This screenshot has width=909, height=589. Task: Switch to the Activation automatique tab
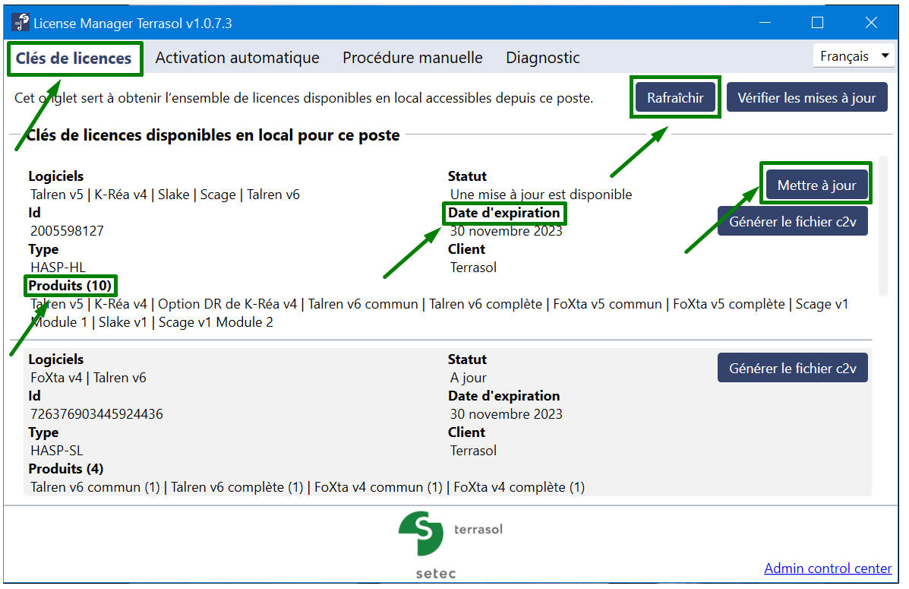coord(237,58)
